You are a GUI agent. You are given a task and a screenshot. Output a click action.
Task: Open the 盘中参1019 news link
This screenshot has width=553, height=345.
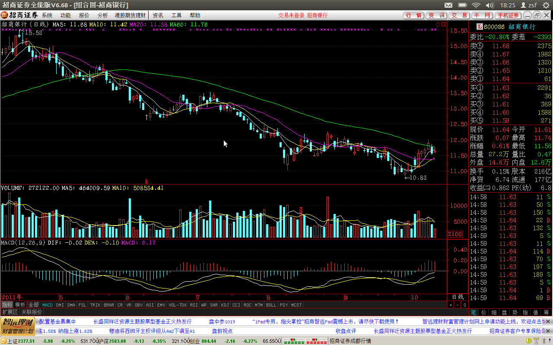(222, 321)
